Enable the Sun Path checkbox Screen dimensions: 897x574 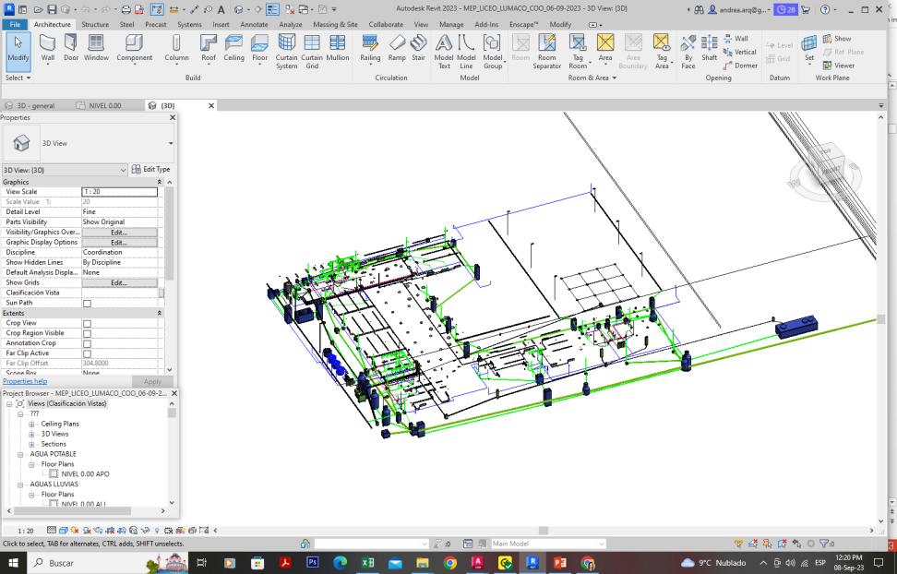point(88,304)
